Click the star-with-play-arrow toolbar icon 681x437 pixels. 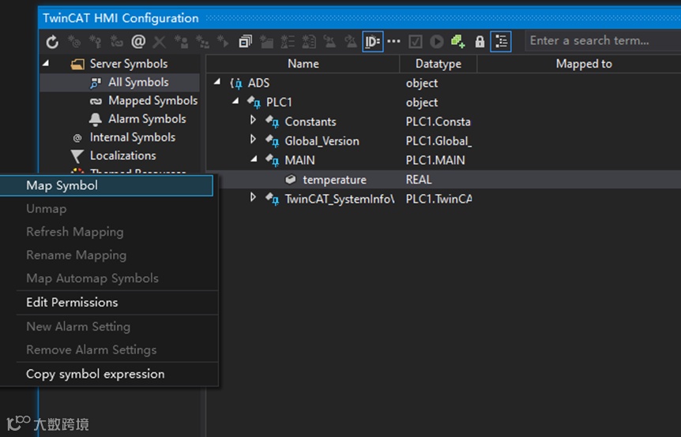point(223,42)
